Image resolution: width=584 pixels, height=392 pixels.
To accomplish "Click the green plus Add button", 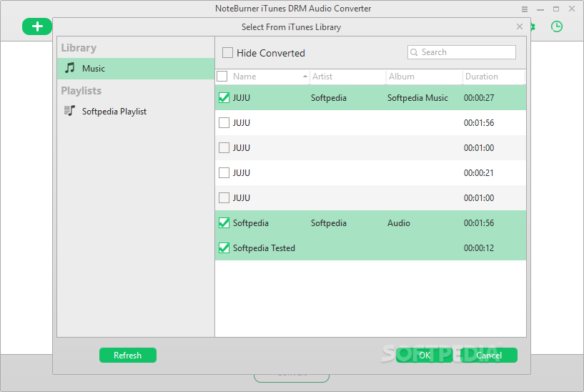I will [x=37, y=26].
